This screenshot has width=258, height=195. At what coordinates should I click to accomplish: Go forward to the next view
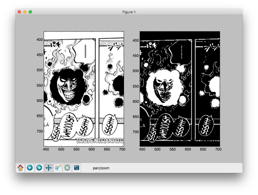(x=39, y=168)
